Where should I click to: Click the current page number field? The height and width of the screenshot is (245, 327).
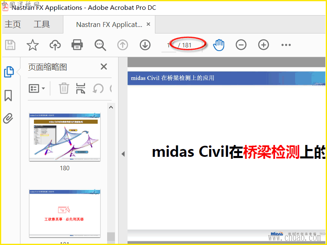click(x=168, y=45)
